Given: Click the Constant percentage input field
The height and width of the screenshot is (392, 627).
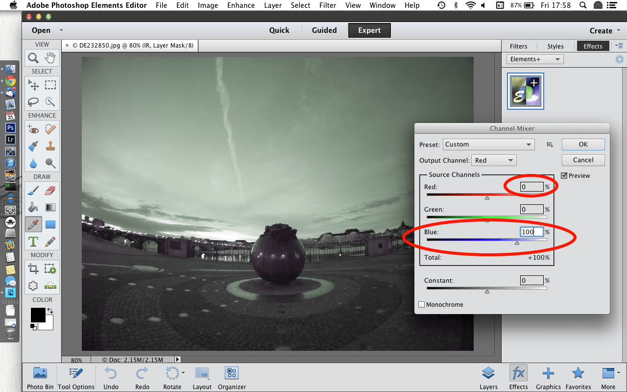Looking at the screenshot, I should pos(532,280).
